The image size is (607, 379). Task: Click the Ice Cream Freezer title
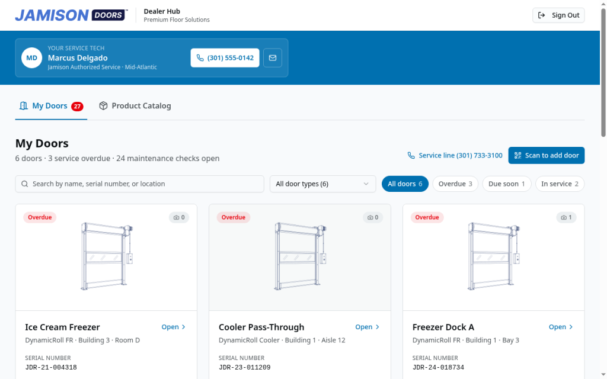coord(62,327)
